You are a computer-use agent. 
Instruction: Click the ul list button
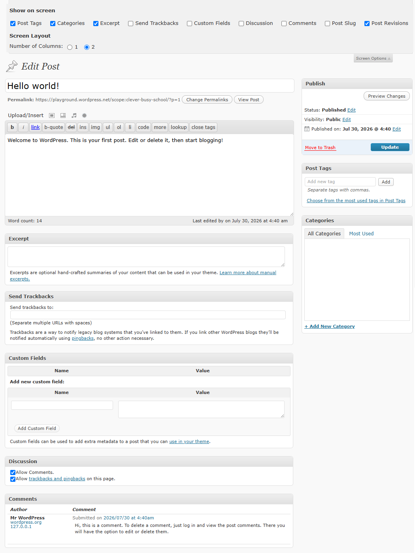pos(108,127)
